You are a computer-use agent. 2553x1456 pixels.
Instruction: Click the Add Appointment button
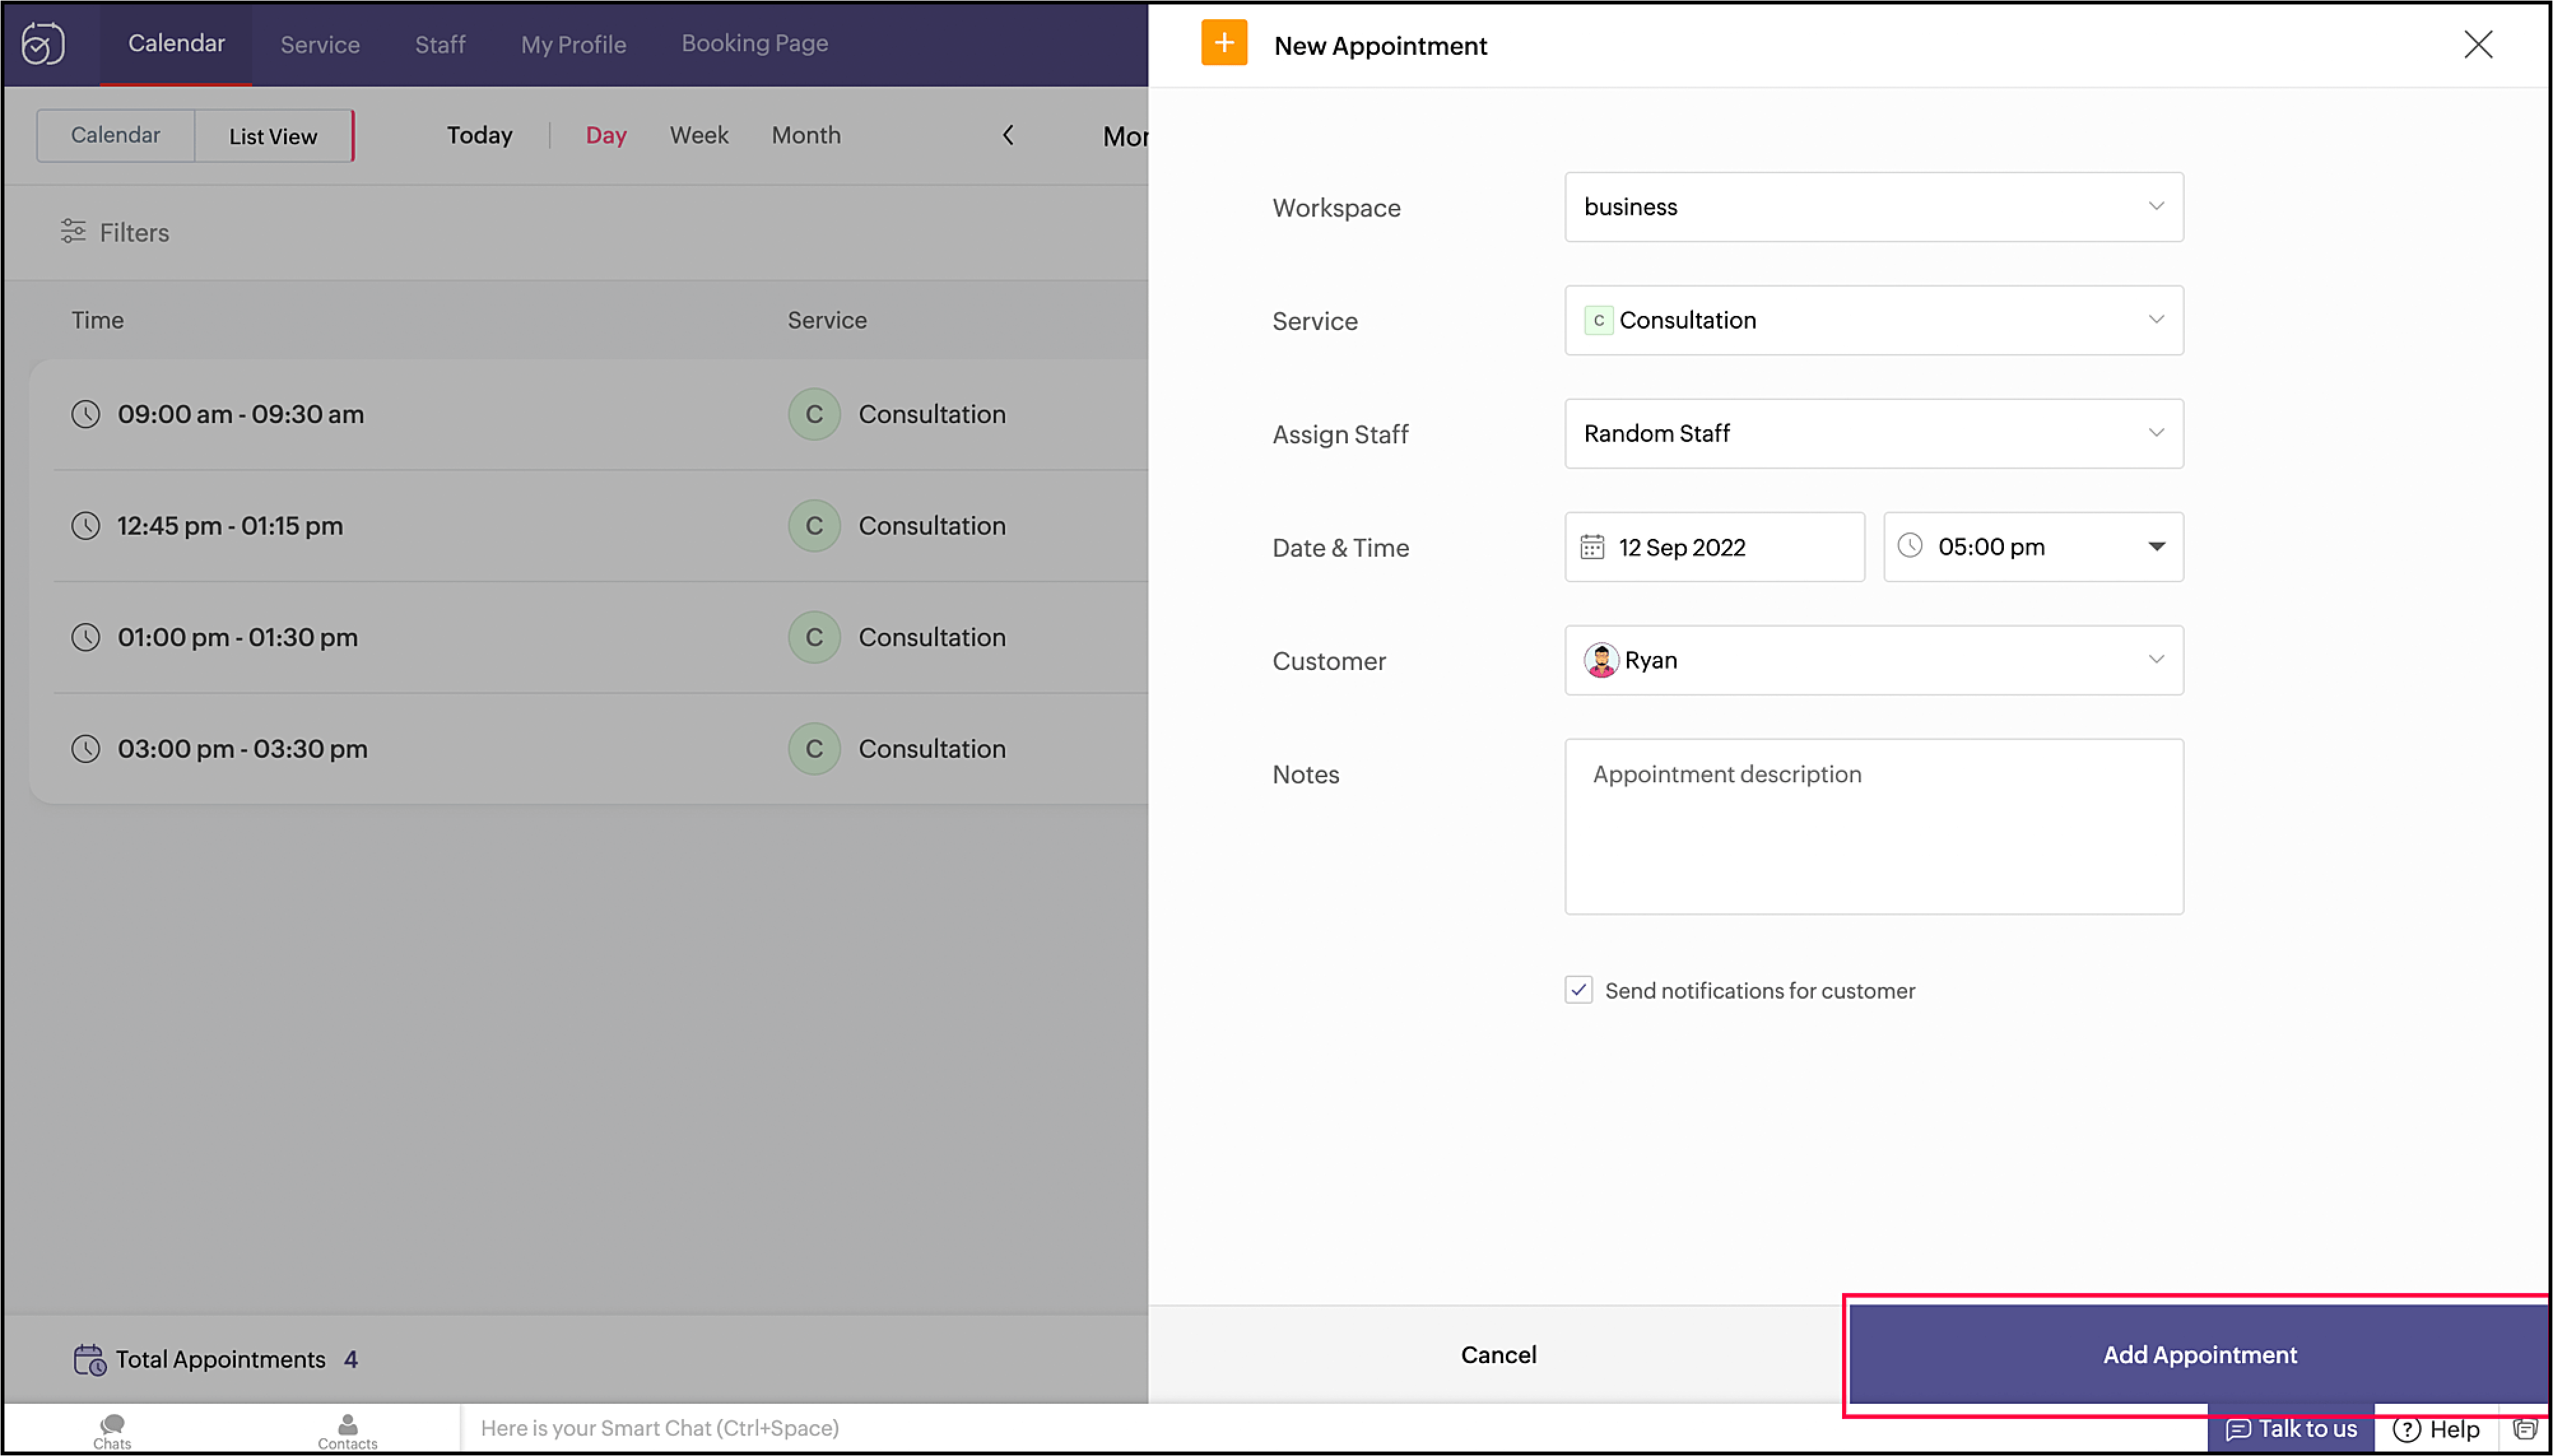point(2199,1354)
